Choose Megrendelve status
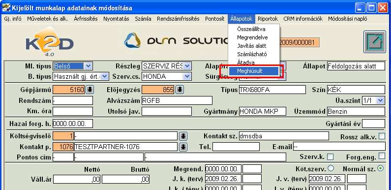391x190 pixels. [254, 37]
